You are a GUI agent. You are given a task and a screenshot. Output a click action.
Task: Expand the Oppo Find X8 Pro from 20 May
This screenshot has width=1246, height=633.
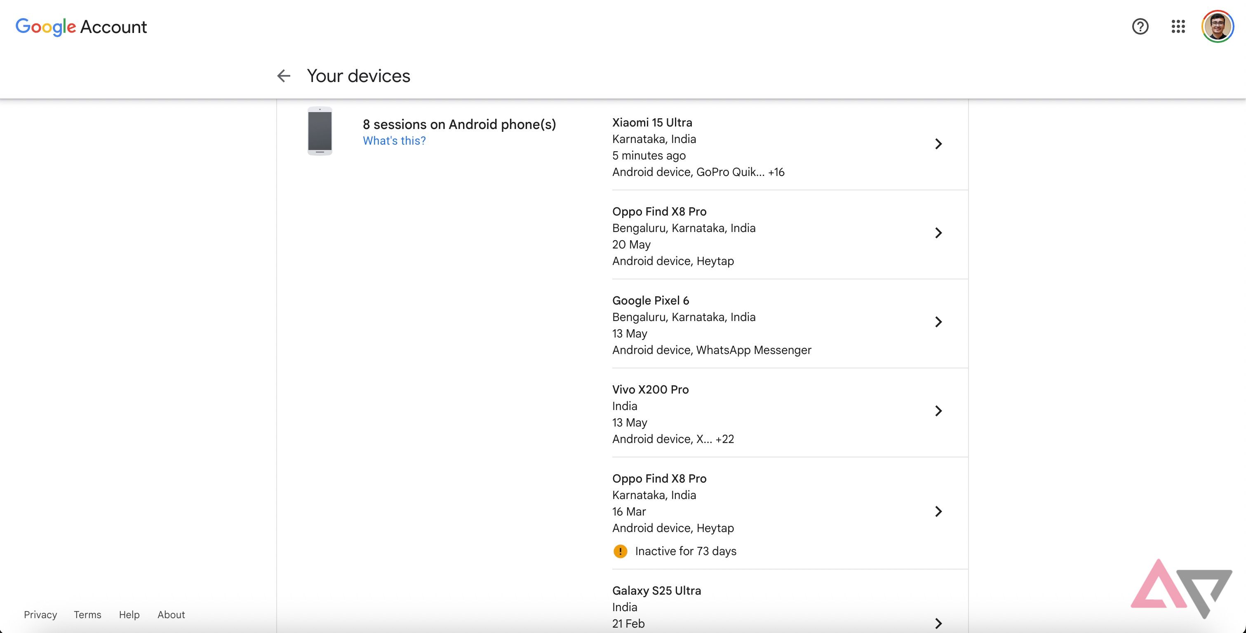[x=939, y=232]
